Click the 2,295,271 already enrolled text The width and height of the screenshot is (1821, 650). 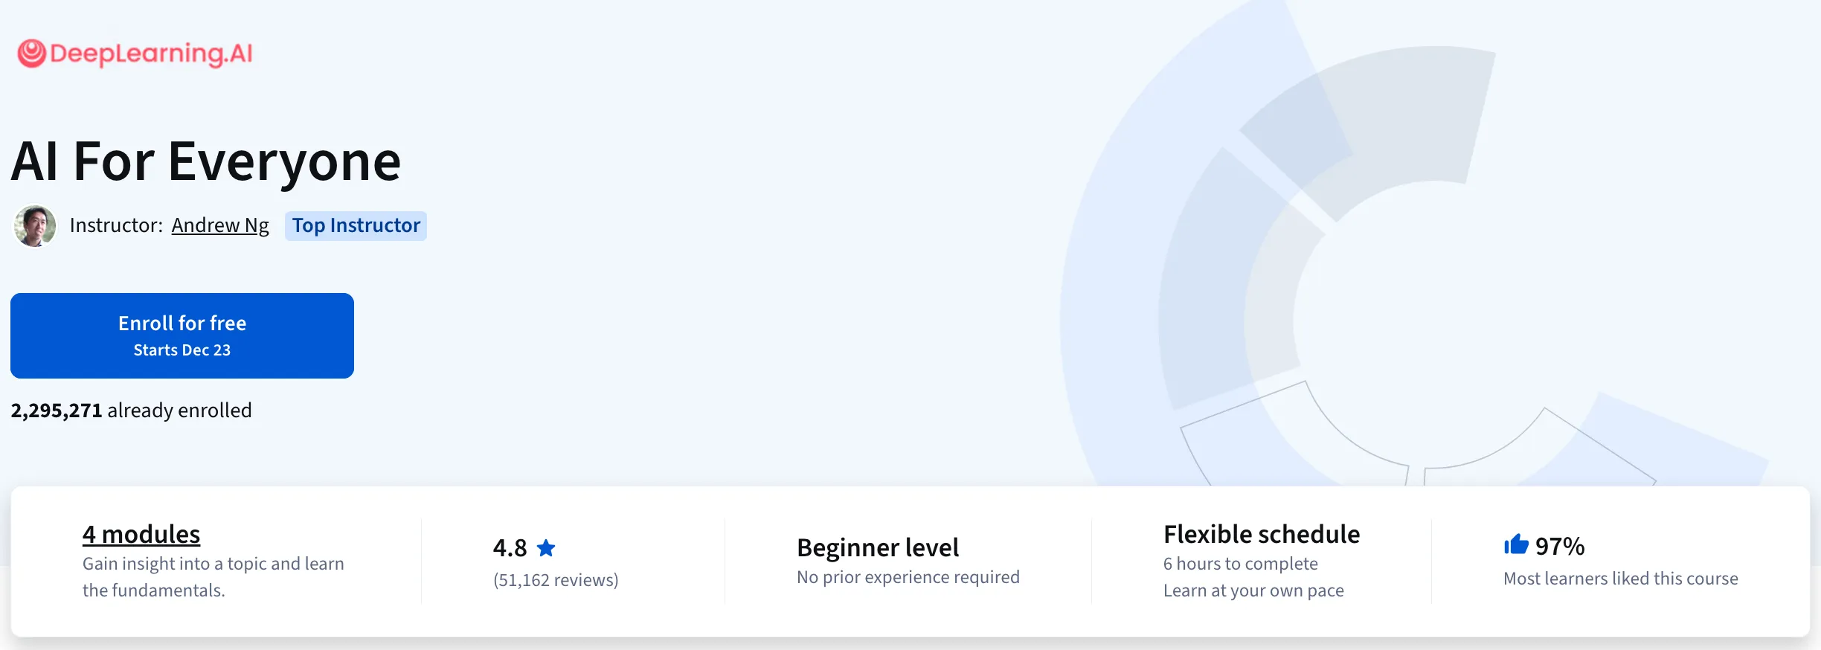click(131, 411)
